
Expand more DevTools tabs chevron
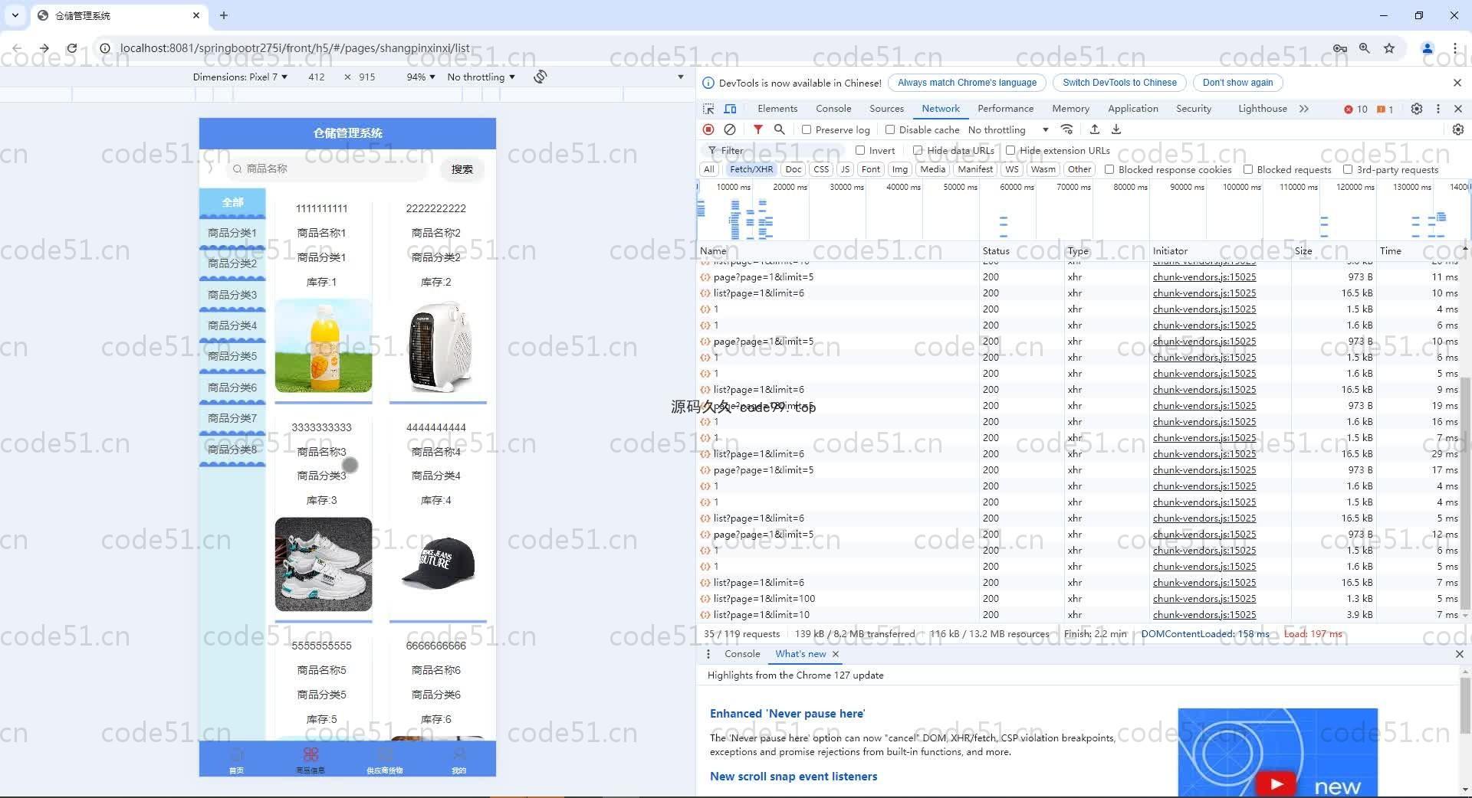click(1304, 109)
